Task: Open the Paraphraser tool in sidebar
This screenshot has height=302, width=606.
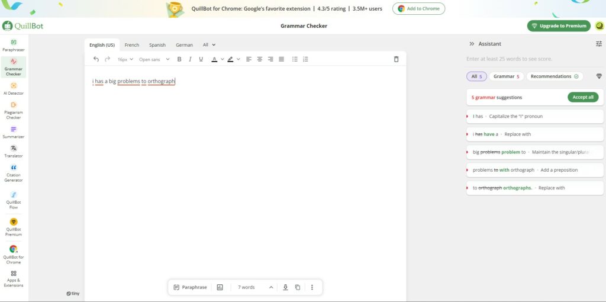Action: tap(14, 45)
